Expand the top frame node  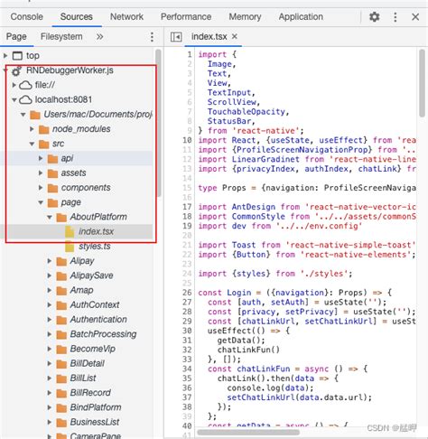click(x=5, y=55)
